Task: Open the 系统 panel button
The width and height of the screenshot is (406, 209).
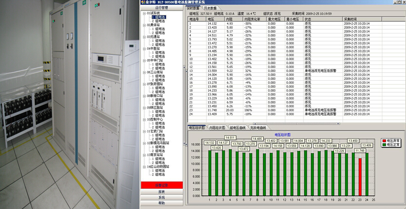Action: pos(162,197)
